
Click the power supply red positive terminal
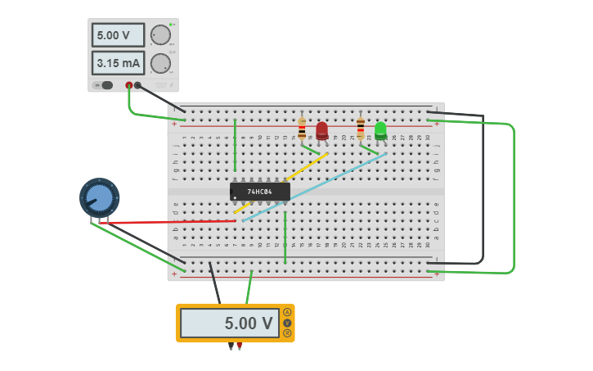click(x=129, y=85)
